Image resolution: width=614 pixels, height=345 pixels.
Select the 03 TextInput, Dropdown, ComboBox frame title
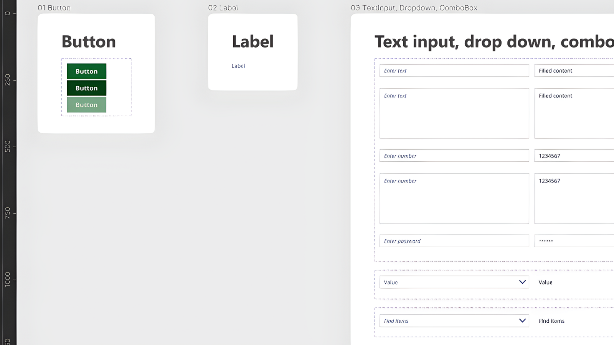[x=414, y=8]
